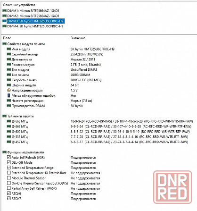Screen dimensions: 197x211
Task: Toggle 'Extended Temperature 1X Refresh Rate' checkbox
Action: tap(9, 173)
